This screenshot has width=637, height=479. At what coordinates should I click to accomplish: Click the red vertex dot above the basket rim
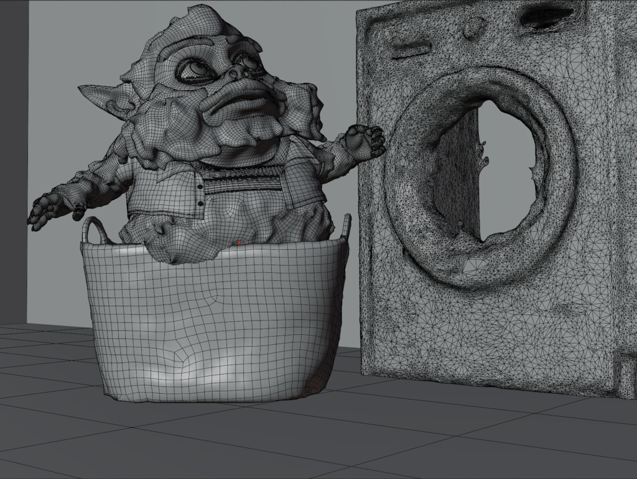[239, 243]
